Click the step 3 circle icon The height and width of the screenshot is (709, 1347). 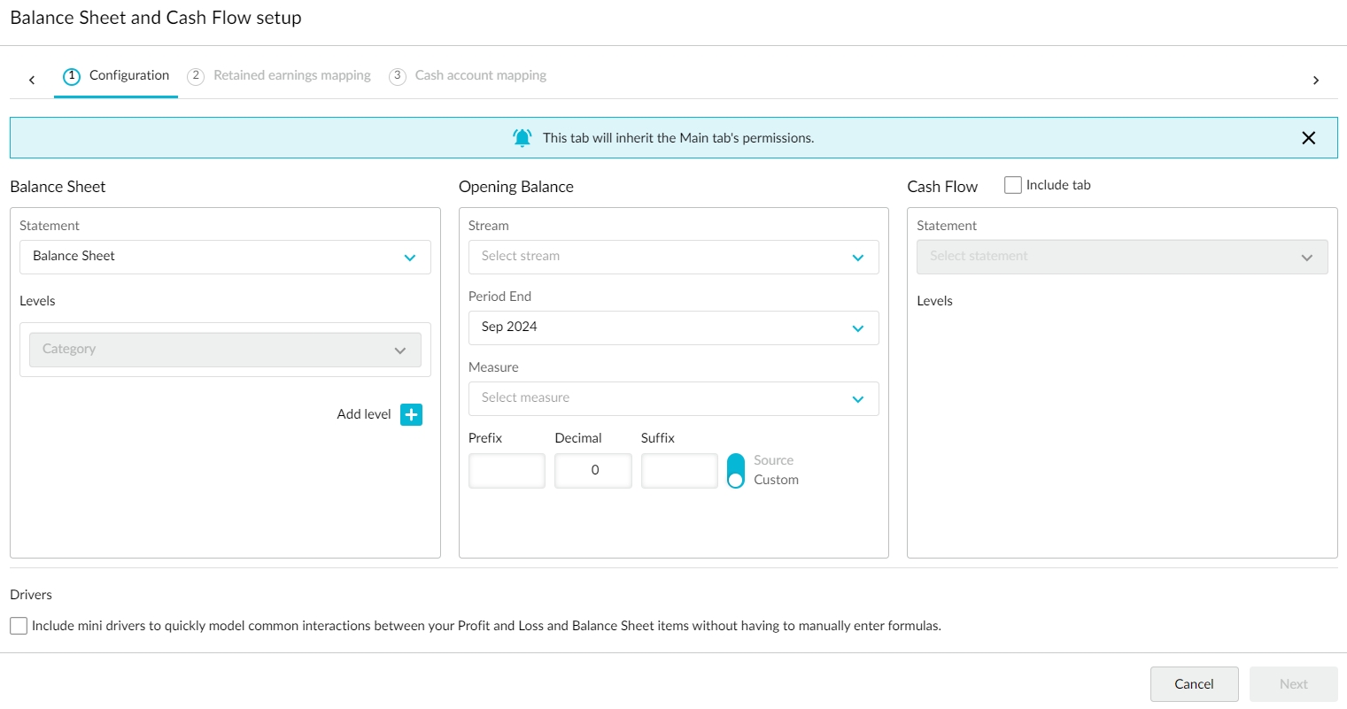[398, 76]
